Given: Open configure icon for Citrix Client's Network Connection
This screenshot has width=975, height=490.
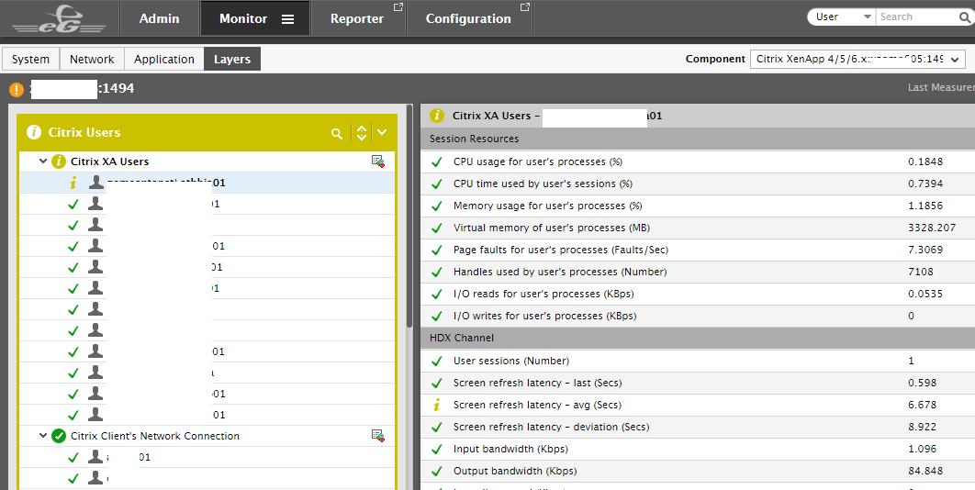Looking at the screenshot, I should coord(378,436).
